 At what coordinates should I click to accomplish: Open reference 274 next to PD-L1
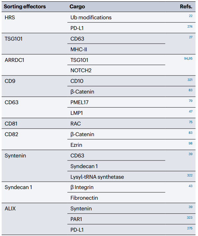point(190,27)
